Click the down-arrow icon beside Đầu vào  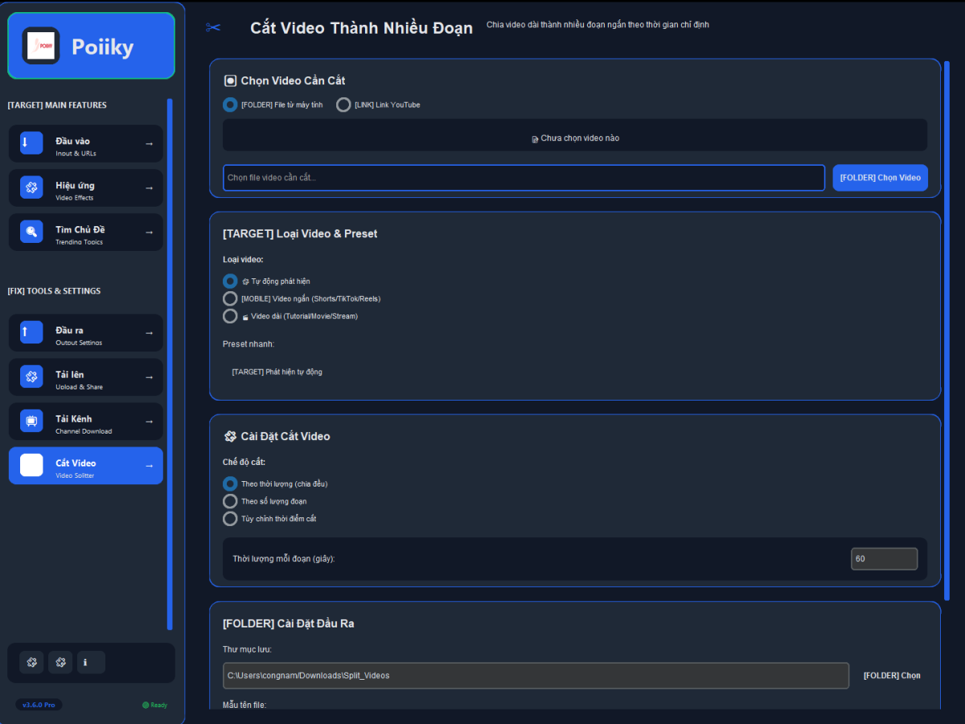(31, 143)
